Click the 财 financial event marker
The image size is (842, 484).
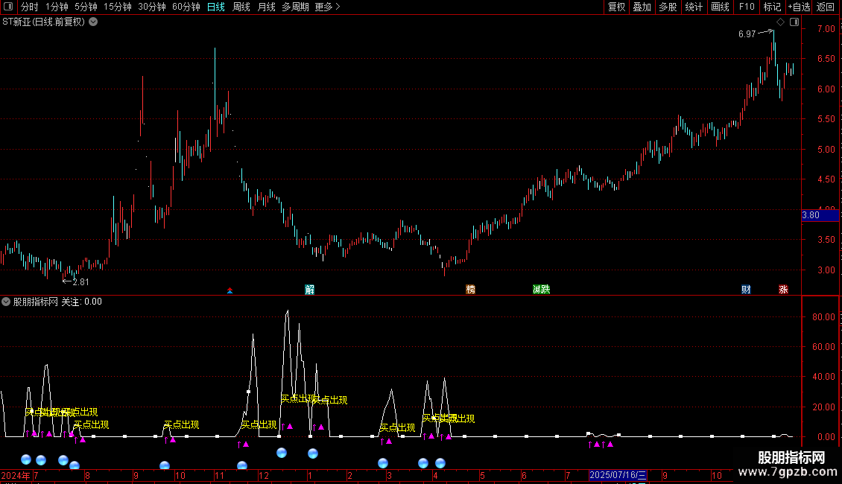[746, 290]
